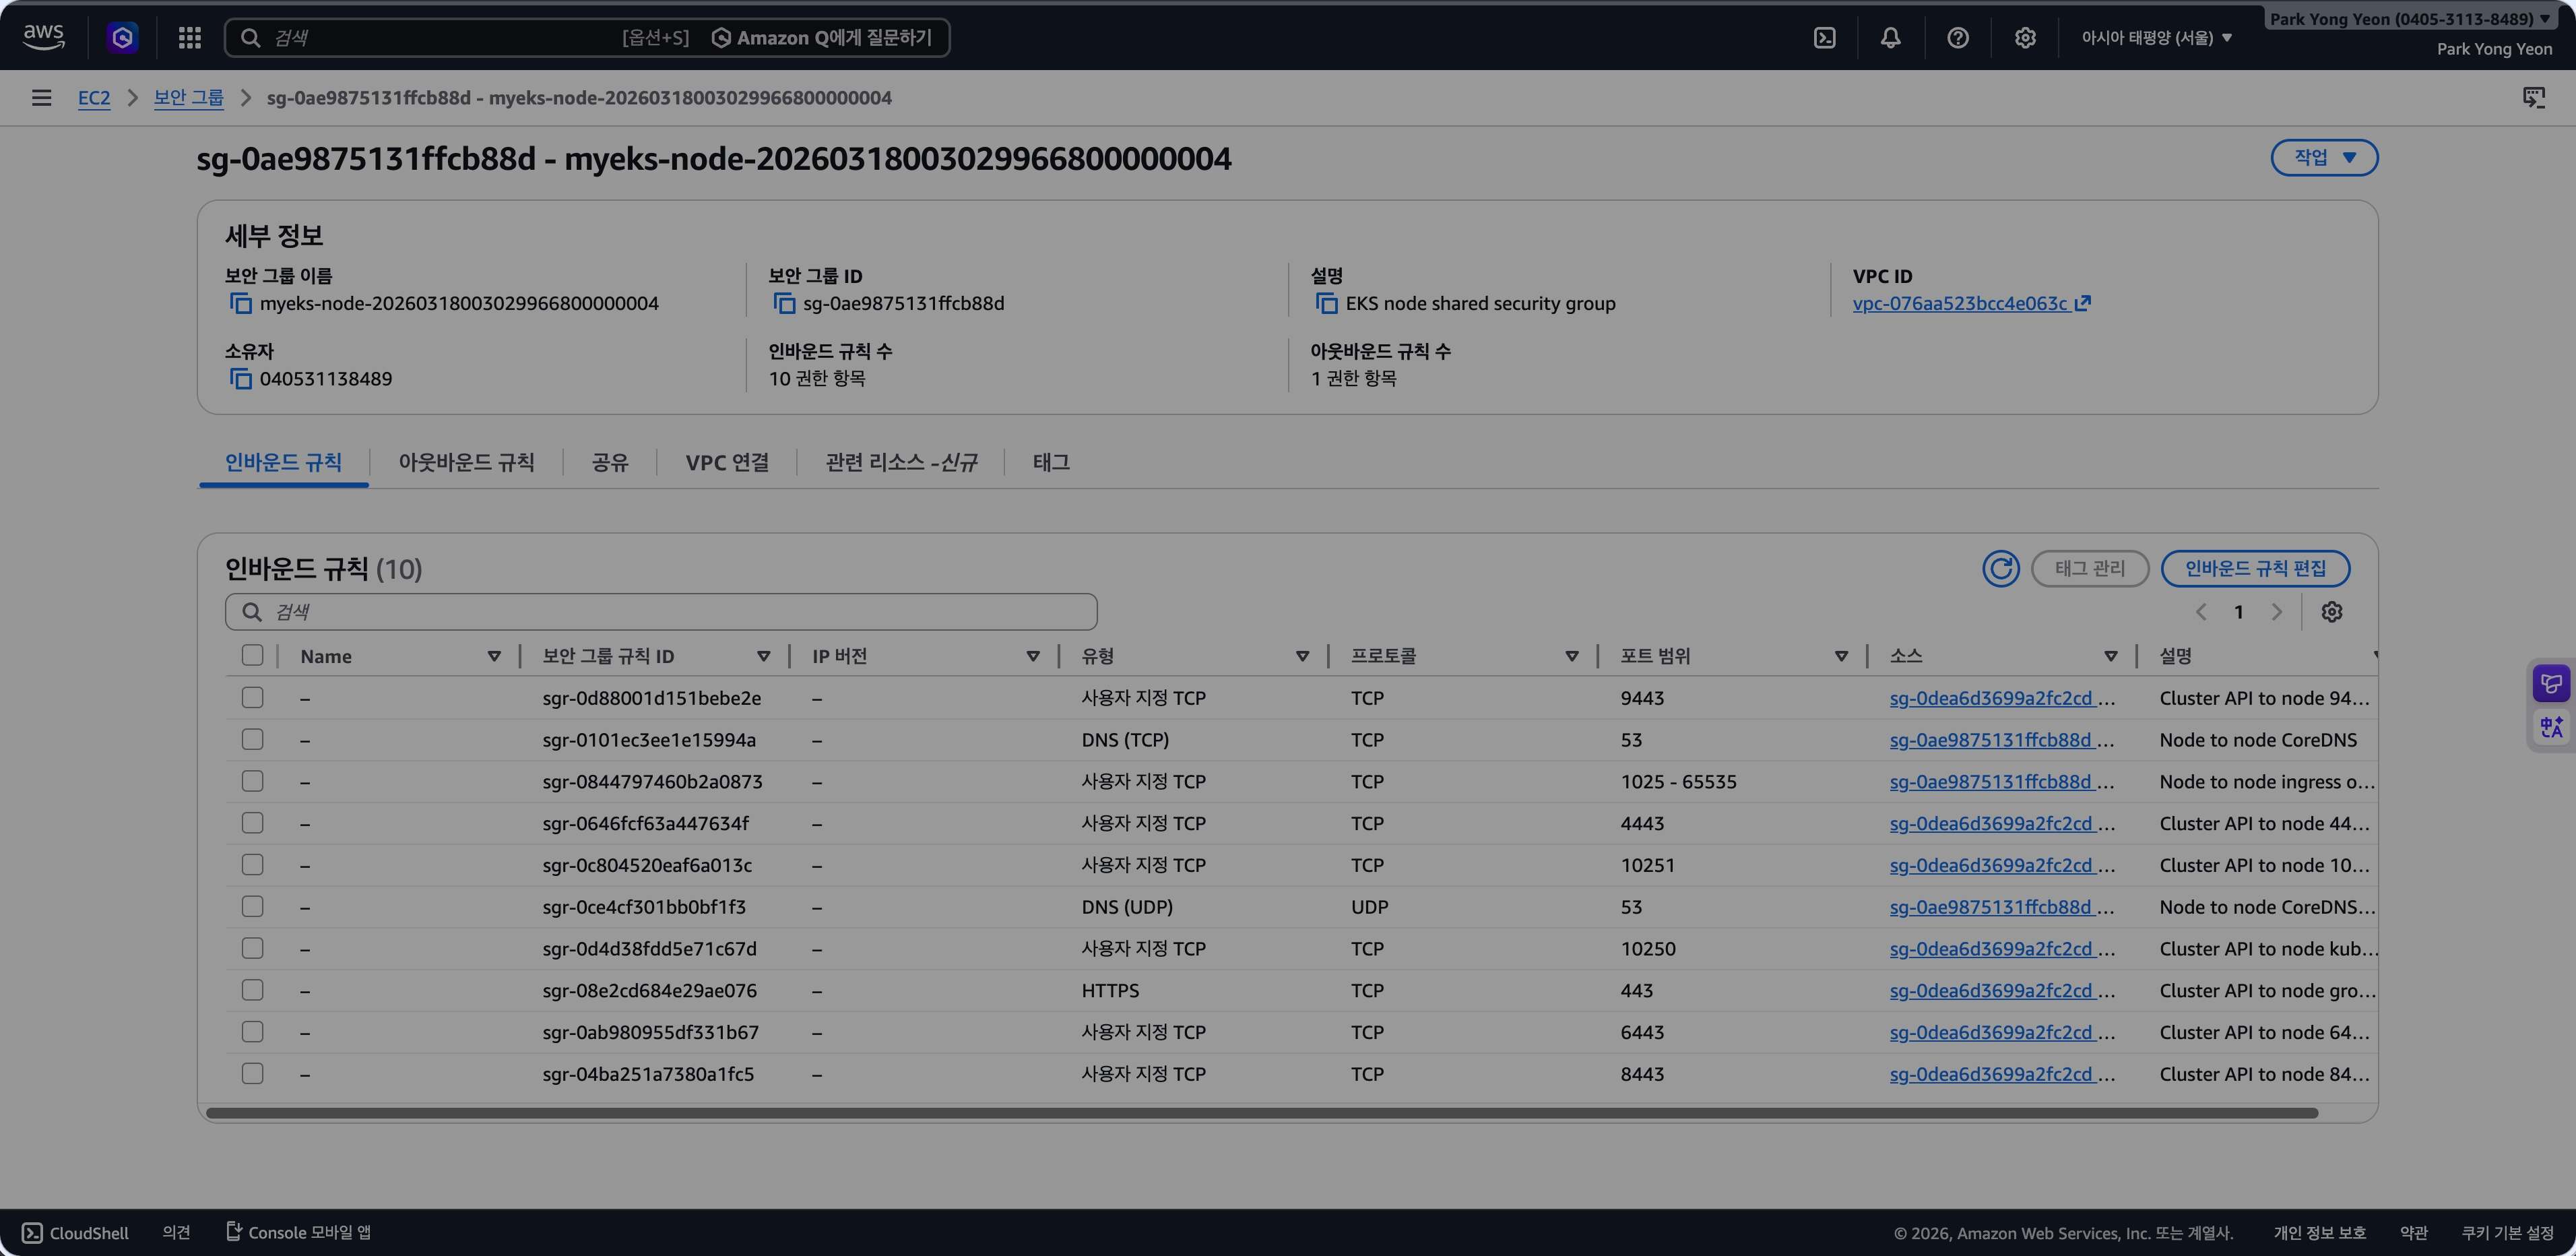Copy the owner account ID 040531138489
Image resolution: width=2576 pixels, height=1256 pixels.
240,379
